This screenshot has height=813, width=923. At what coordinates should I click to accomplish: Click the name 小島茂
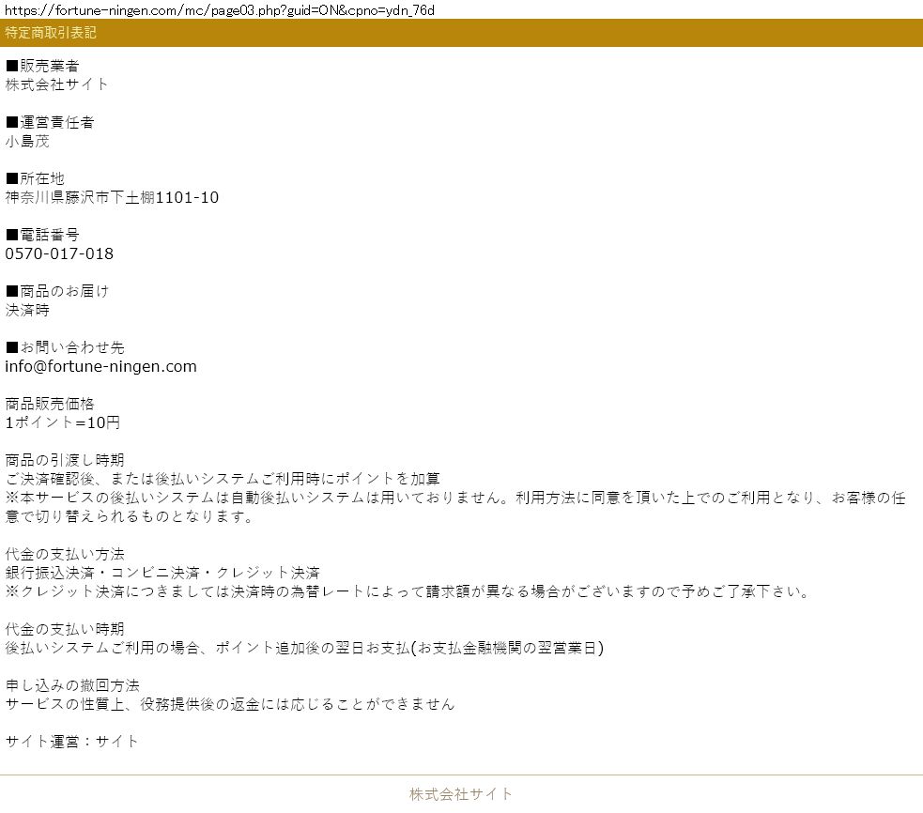(27, 141)
